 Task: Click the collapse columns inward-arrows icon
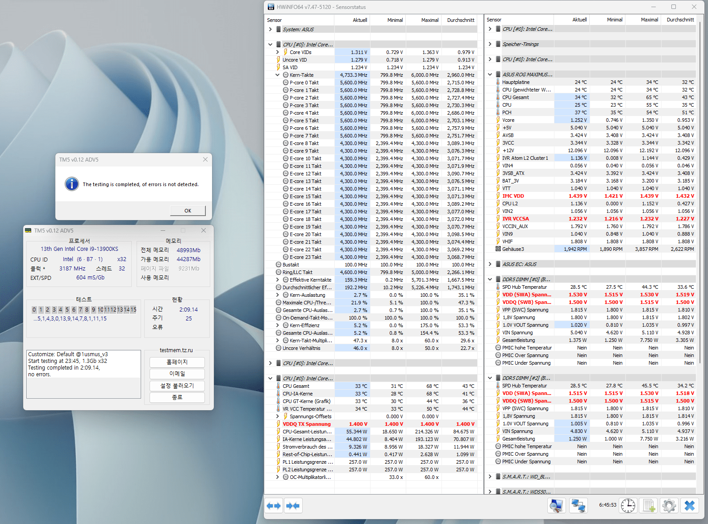[293, 506]
